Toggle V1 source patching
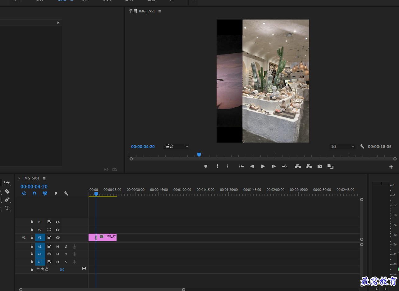The width and height of the screenshot is (399, 291). tap(24, 237)
